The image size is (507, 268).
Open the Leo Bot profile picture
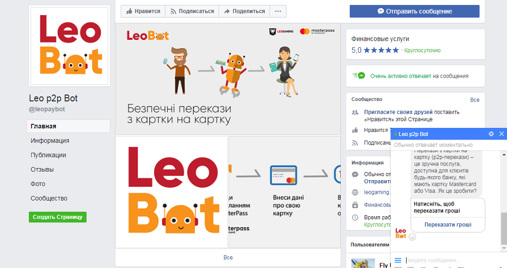click(x=69, y=46)
